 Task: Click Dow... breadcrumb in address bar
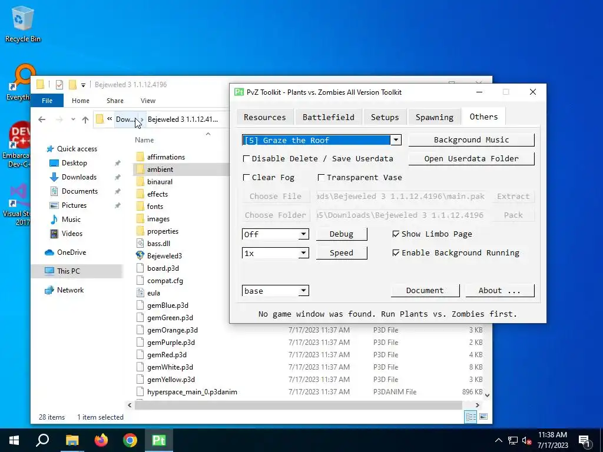pos(125,119)
